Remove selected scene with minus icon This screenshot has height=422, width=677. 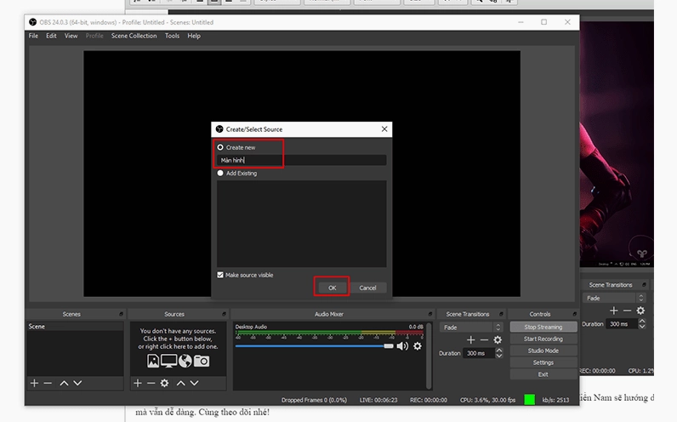pos(48,384)
